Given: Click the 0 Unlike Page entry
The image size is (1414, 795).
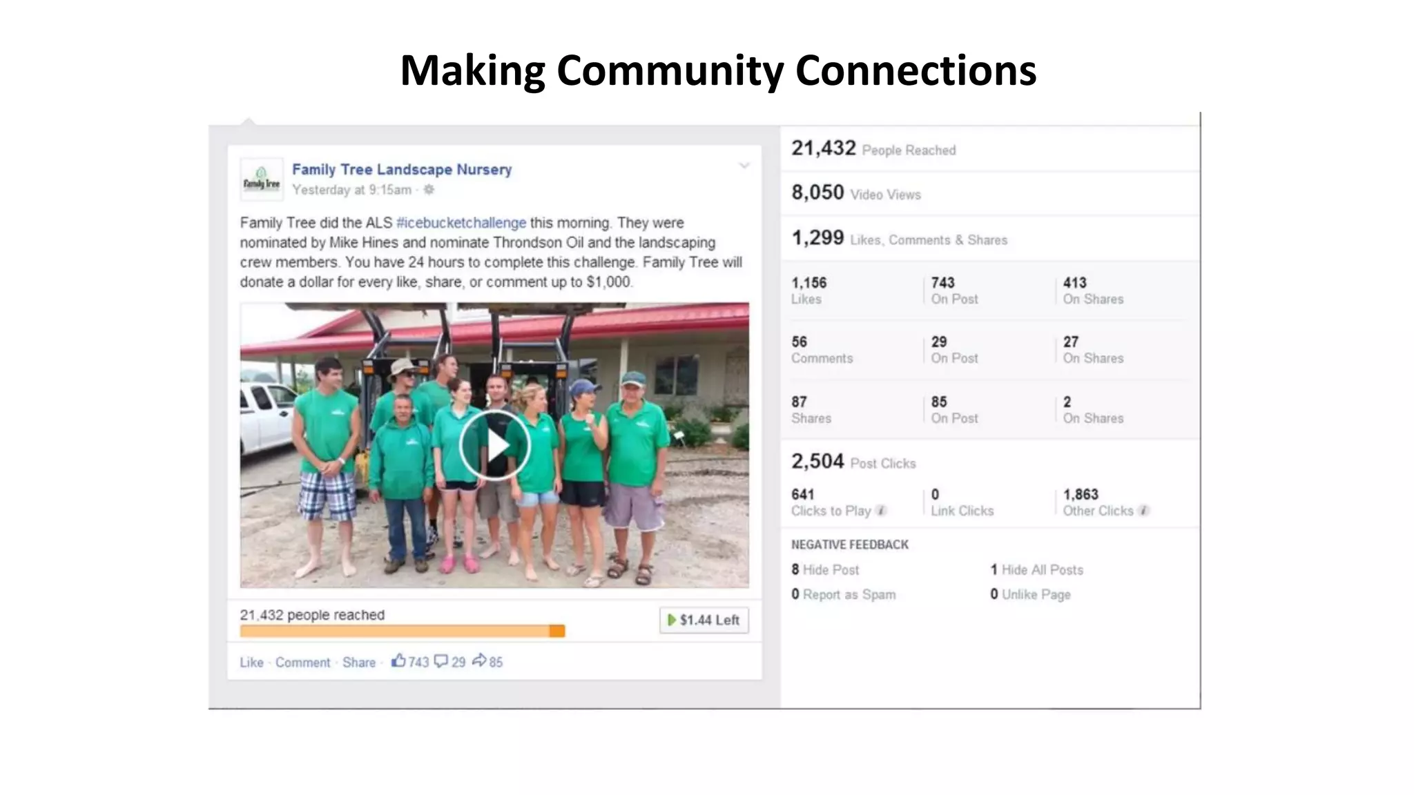Looking at the screenshot, I should coord(1030,594).
